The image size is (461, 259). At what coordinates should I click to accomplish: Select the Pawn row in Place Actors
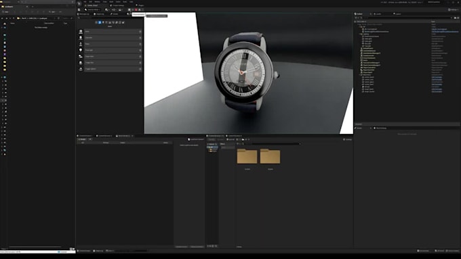(x=113, y=44)
